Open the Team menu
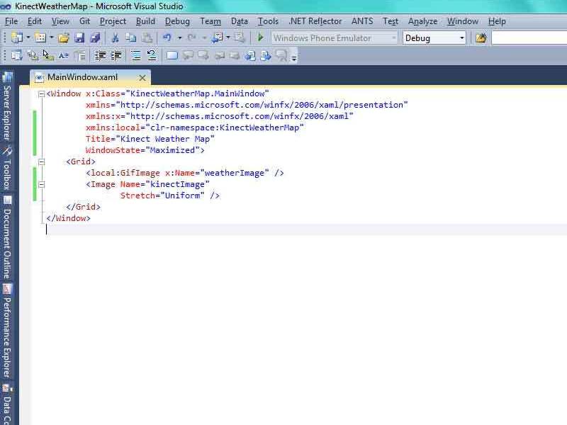Screen dimensions: 567x425 coord(210,21)
